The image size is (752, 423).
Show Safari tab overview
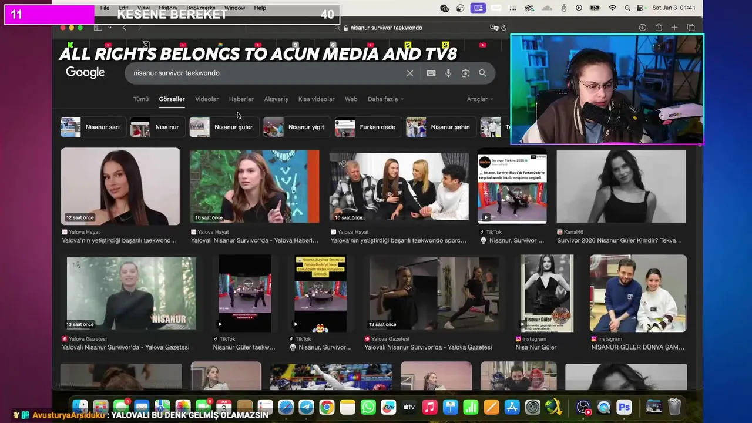(x=691, y=28)
